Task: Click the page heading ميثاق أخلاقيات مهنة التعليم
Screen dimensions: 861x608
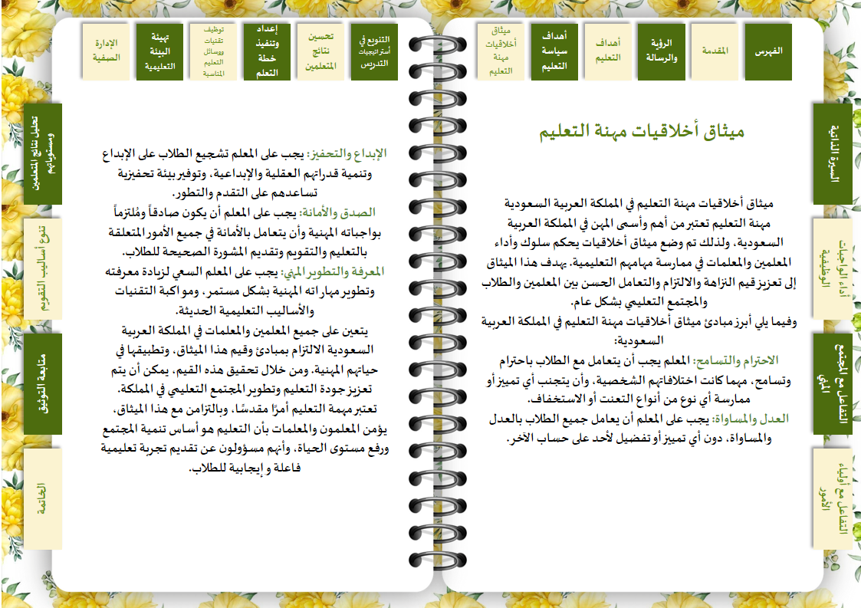Action: (642, 132)
